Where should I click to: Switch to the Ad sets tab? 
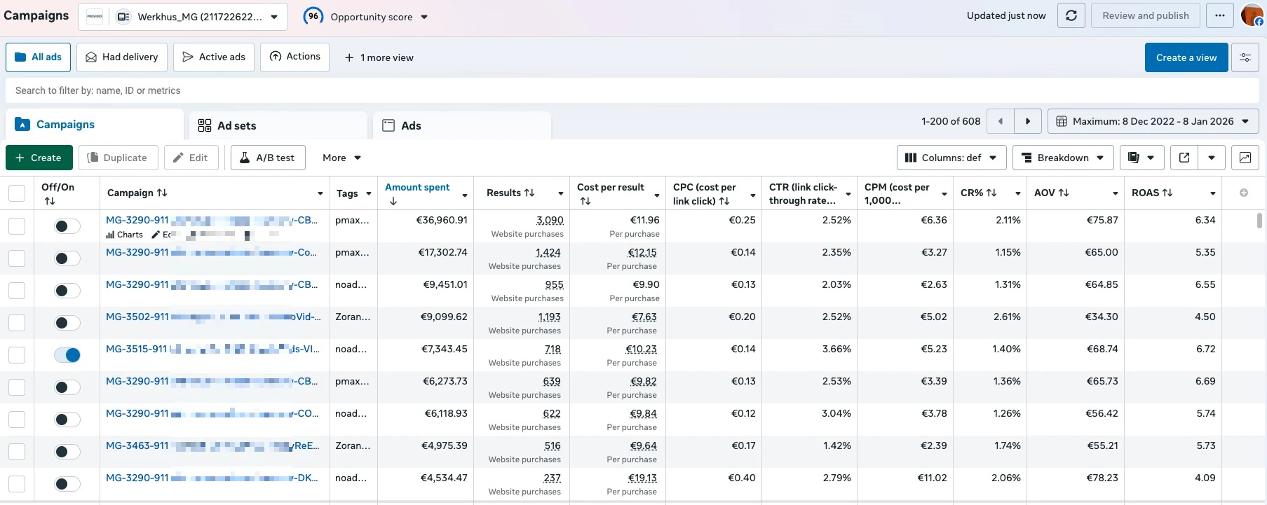point(278,125)
